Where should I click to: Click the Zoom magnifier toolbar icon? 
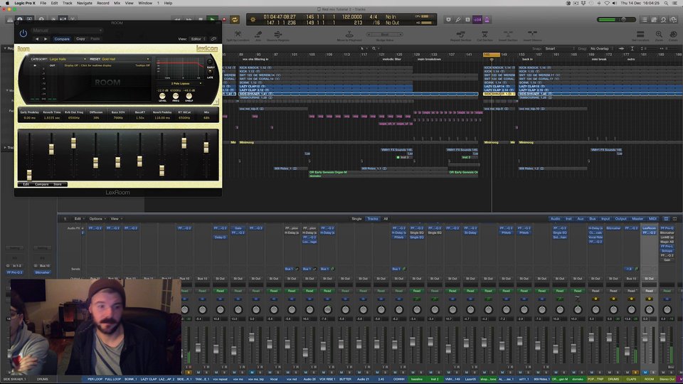tap(659, 34)
